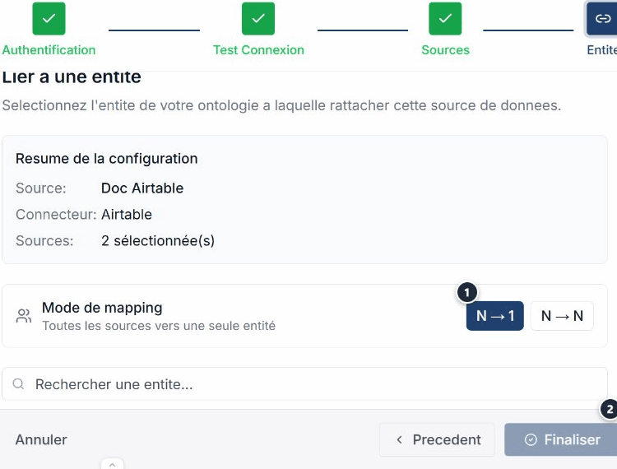617x469 pixels.
Task: Select the N → 1 mapping mode
Action: (494, 316)
